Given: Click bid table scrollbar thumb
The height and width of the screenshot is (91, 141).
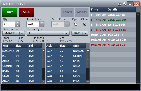Looking at the screenshot, I should (43, 60).
